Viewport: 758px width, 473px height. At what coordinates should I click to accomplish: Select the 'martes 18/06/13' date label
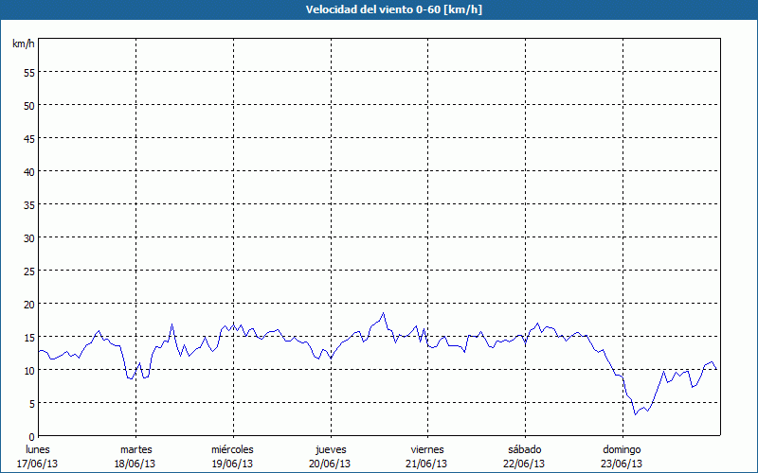135,456
